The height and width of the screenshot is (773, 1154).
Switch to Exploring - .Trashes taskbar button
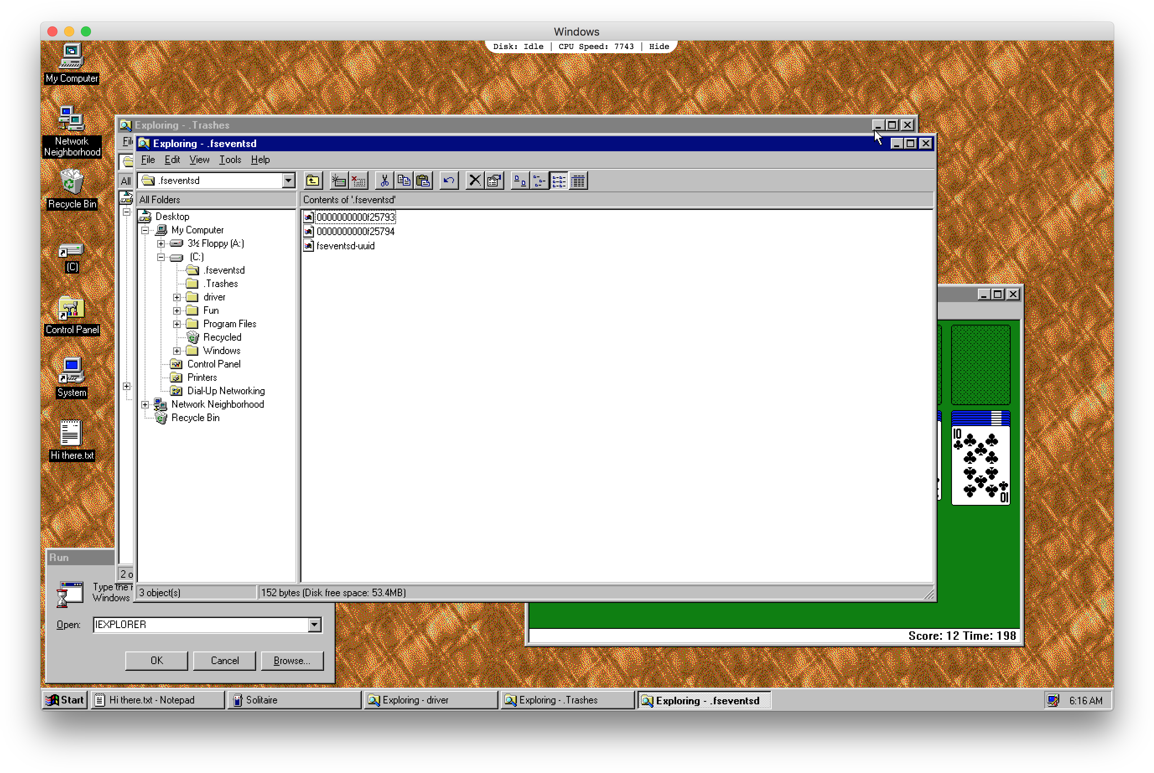click(567, 700)
